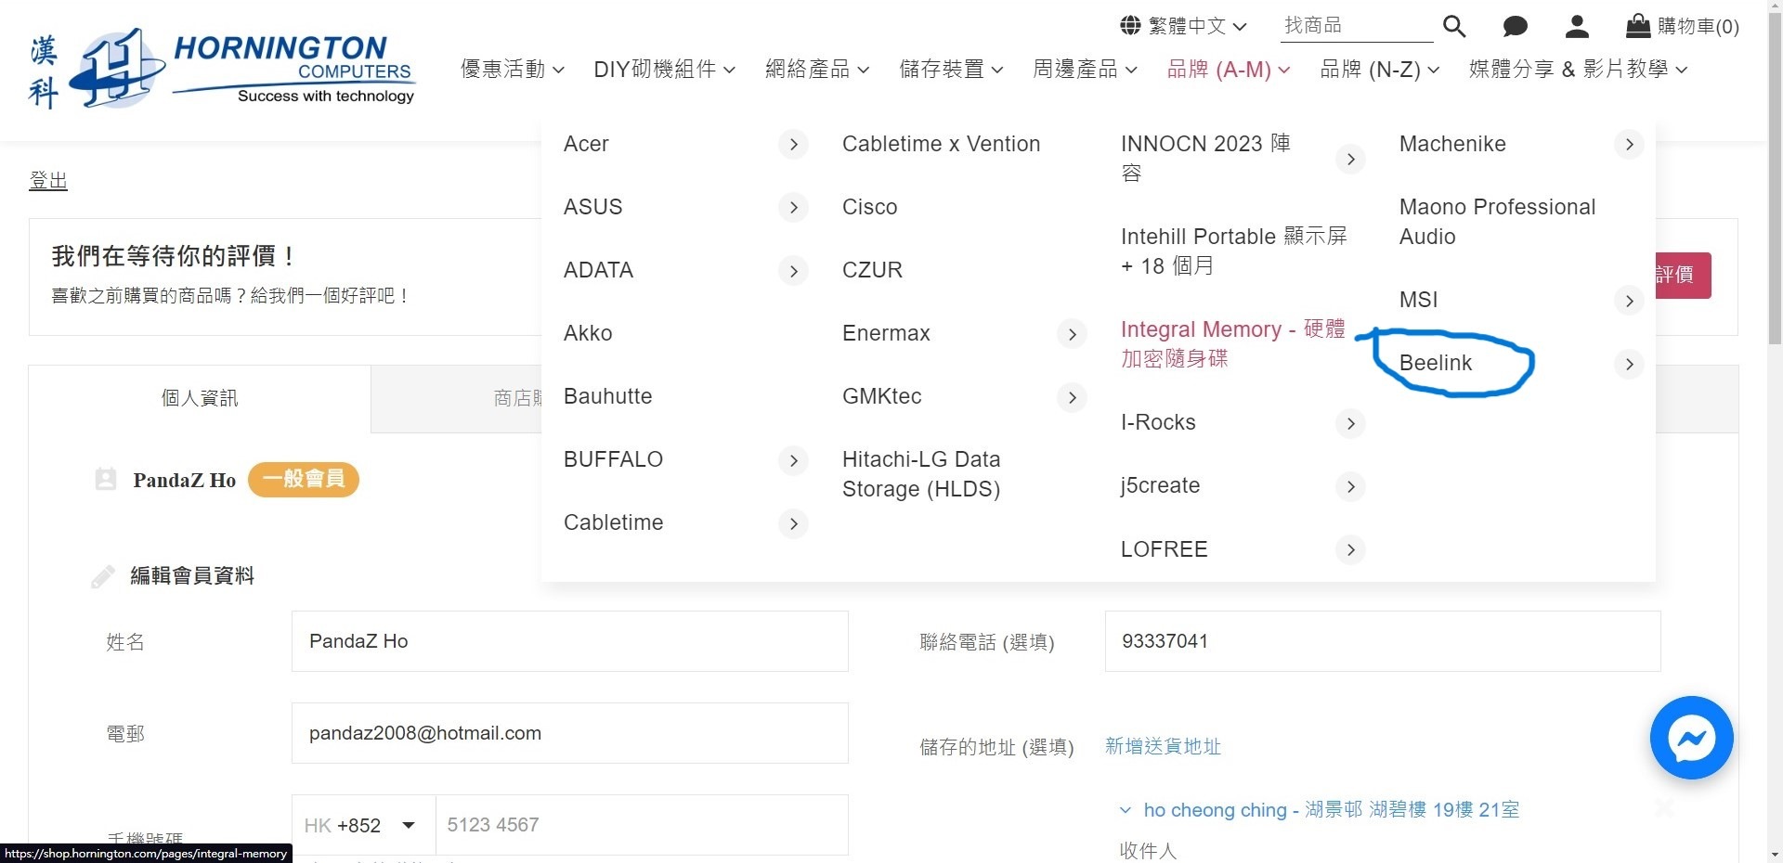
Task: Click the 一般會員 membership badge
Action: (304, 479)
